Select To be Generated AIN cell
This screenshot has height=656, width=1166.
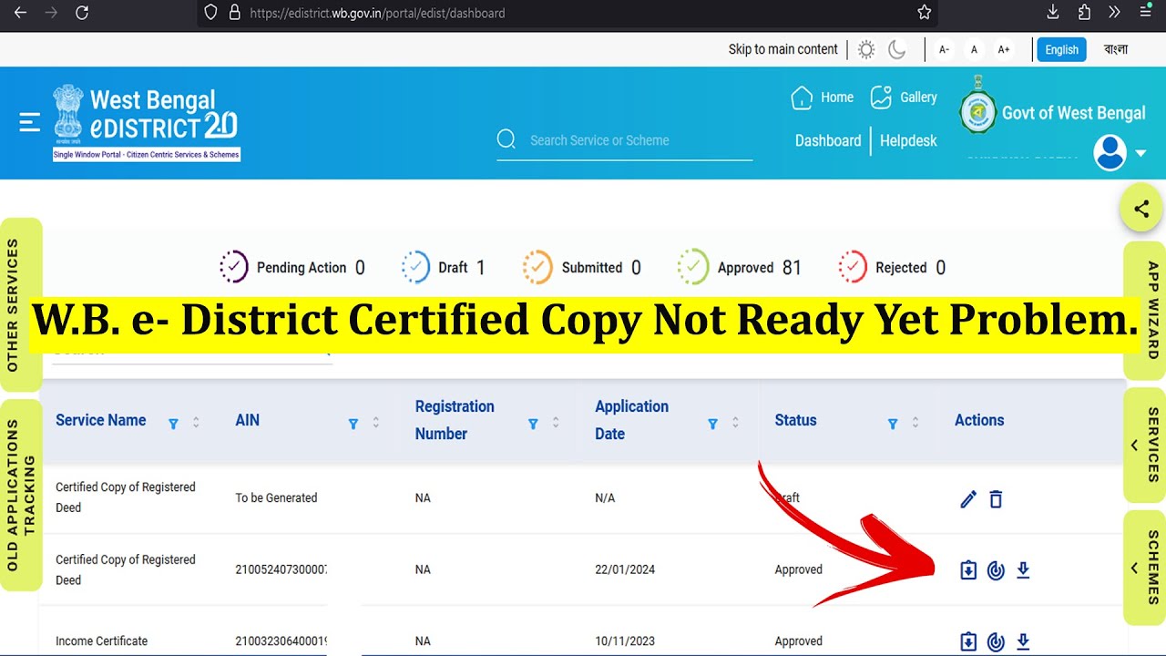[276, 497]
